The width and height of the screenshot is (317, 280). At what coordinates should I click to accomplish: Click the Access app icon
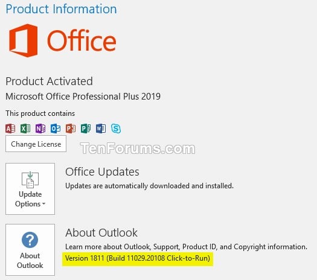tap(10, 129)
